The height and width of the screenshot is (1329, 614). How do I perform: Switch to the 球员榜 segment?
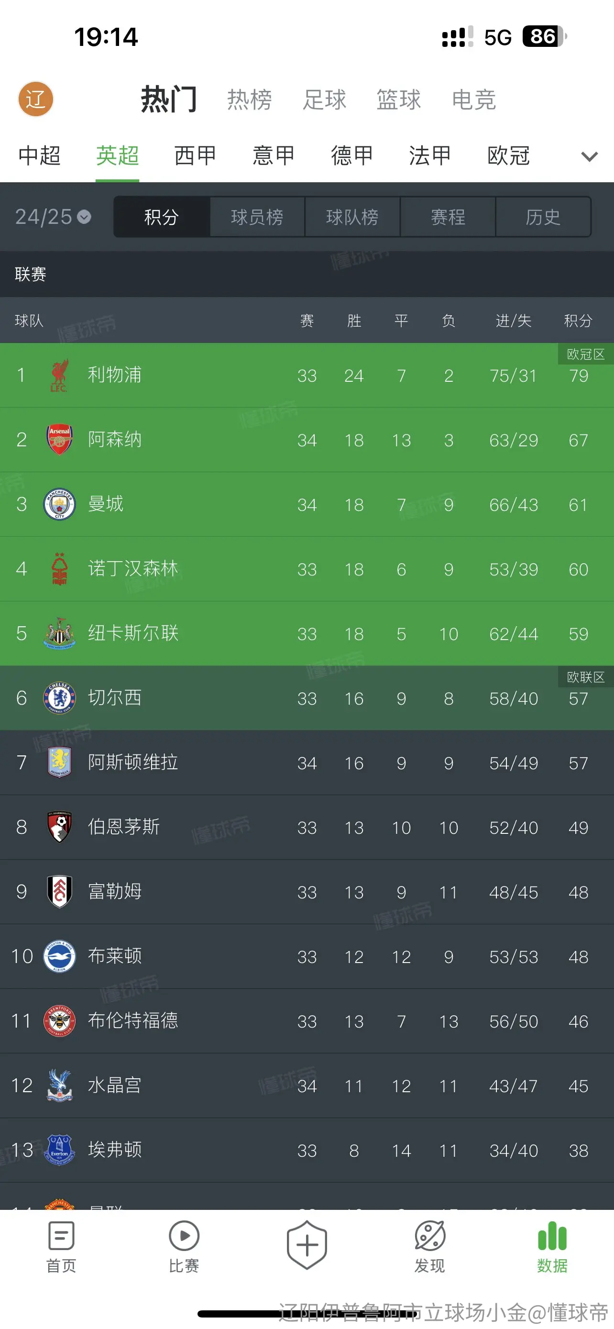257,217
